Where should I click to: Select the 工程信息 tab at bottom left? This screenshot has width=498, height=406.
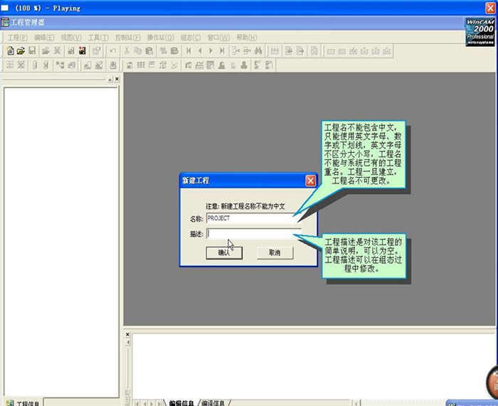(28, 402)
